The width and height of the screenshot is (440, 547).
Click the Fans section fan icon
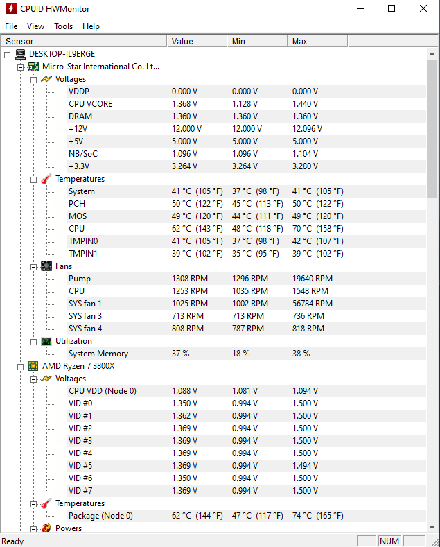46,266
